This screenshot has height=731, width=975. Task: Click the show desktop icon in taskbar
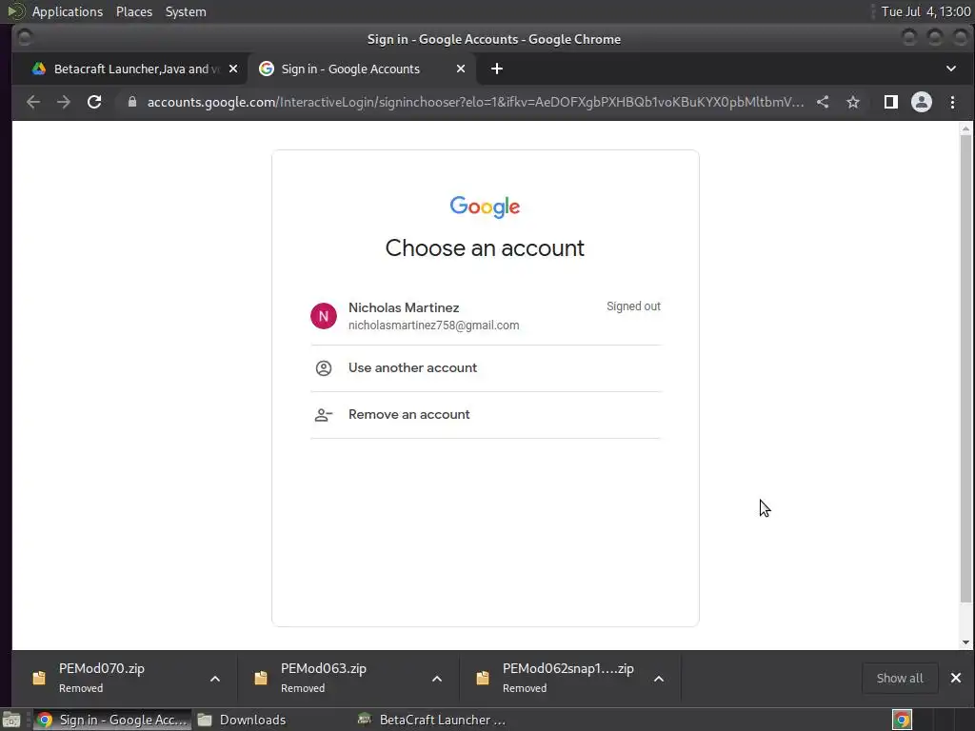11,720
